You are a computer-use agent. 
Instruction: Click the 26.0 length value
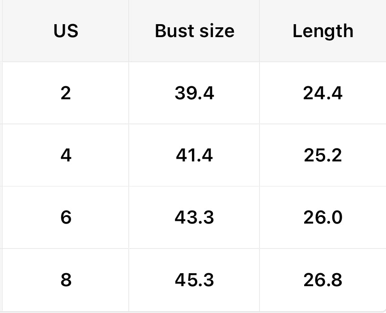tap(323, 217)
